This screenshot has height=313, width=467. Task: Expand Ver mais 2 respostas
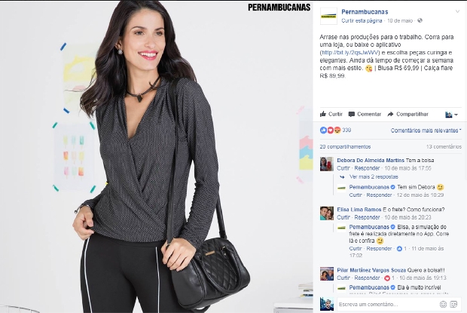point(374,176)
